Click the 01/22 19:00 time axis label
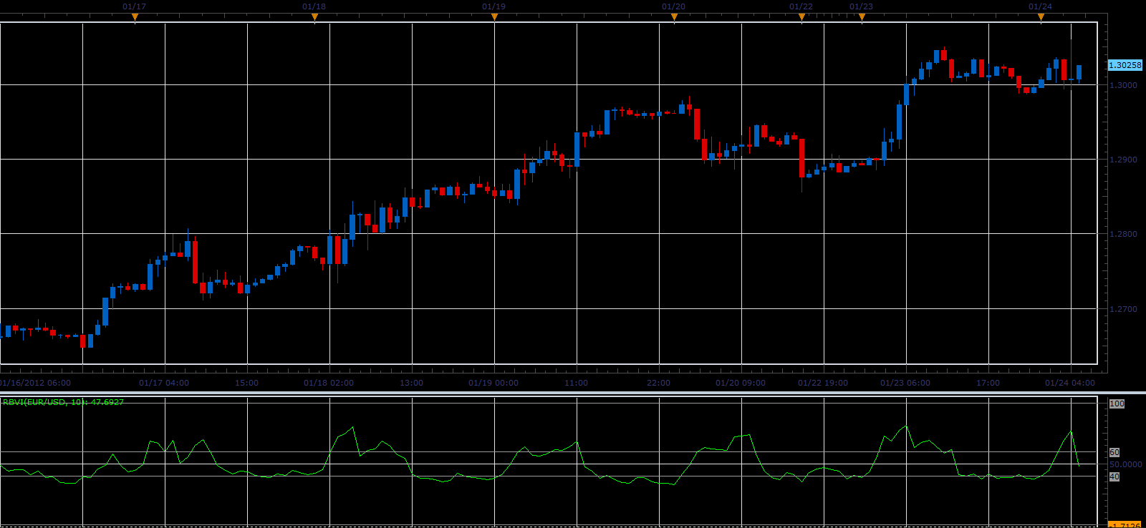 tap(823, 383)
